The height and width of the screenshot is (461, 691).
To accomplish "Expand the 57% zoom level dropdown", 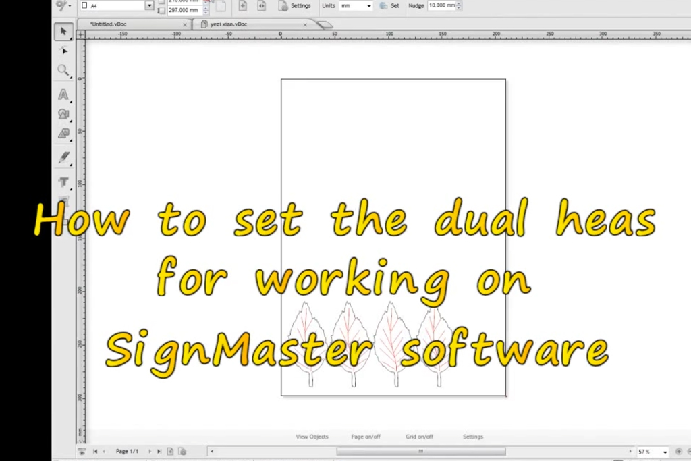I will click(664, 452).
